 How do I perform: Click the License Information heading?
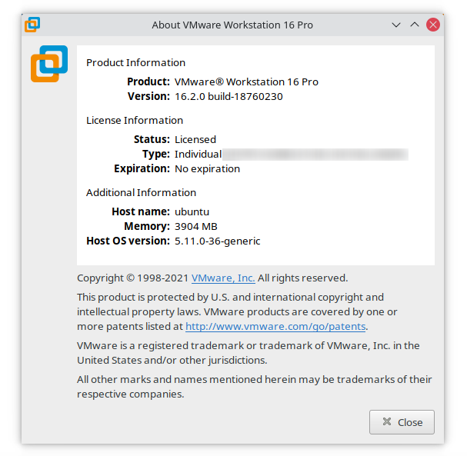tap(135, 121)
